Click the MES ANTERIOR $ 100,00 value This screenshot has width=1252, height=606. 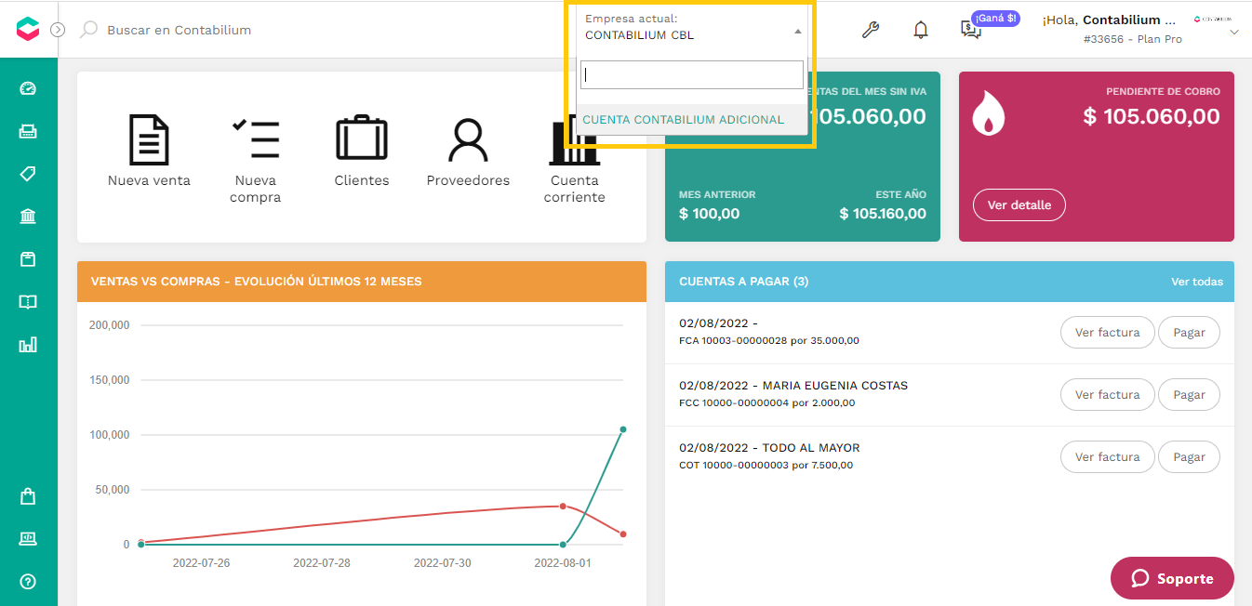[x=710, y=214]
